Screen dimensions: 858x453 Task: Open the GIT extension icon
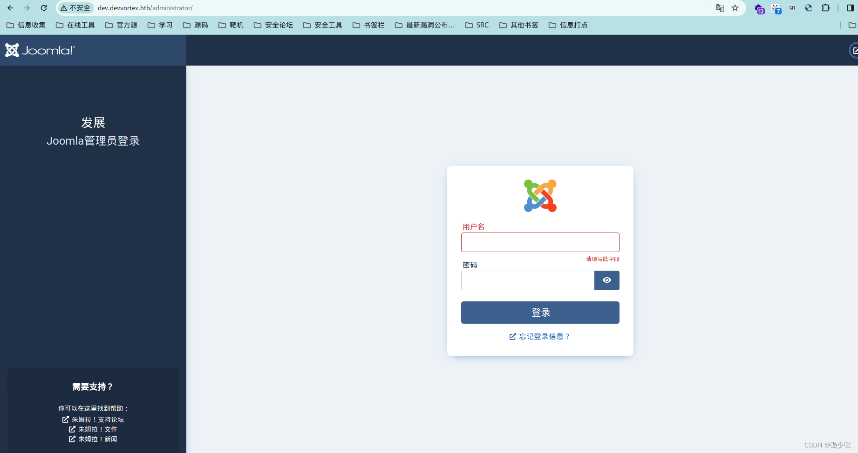[x=792, y=8]
